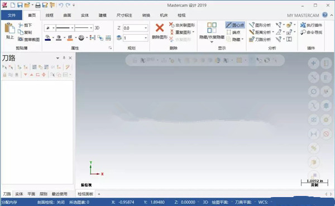
Task: Toggle the 3D construction mode indicator in ribbon
Action: coord(97,28)
